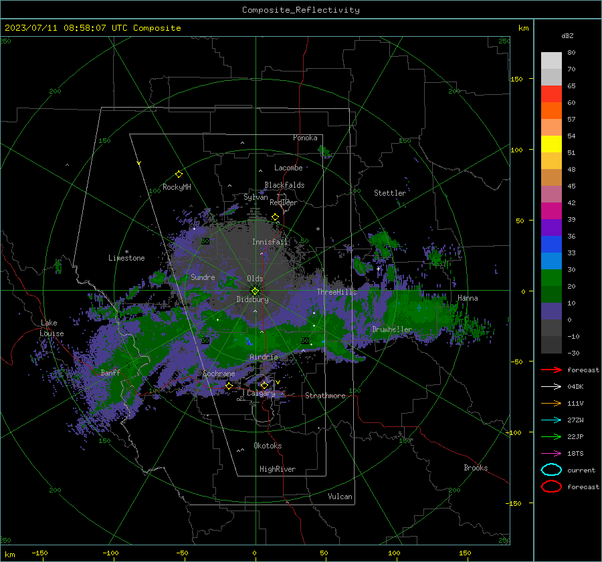Click the Calgary city label
This screenshot has height=562, width=602.
[261, 393]
